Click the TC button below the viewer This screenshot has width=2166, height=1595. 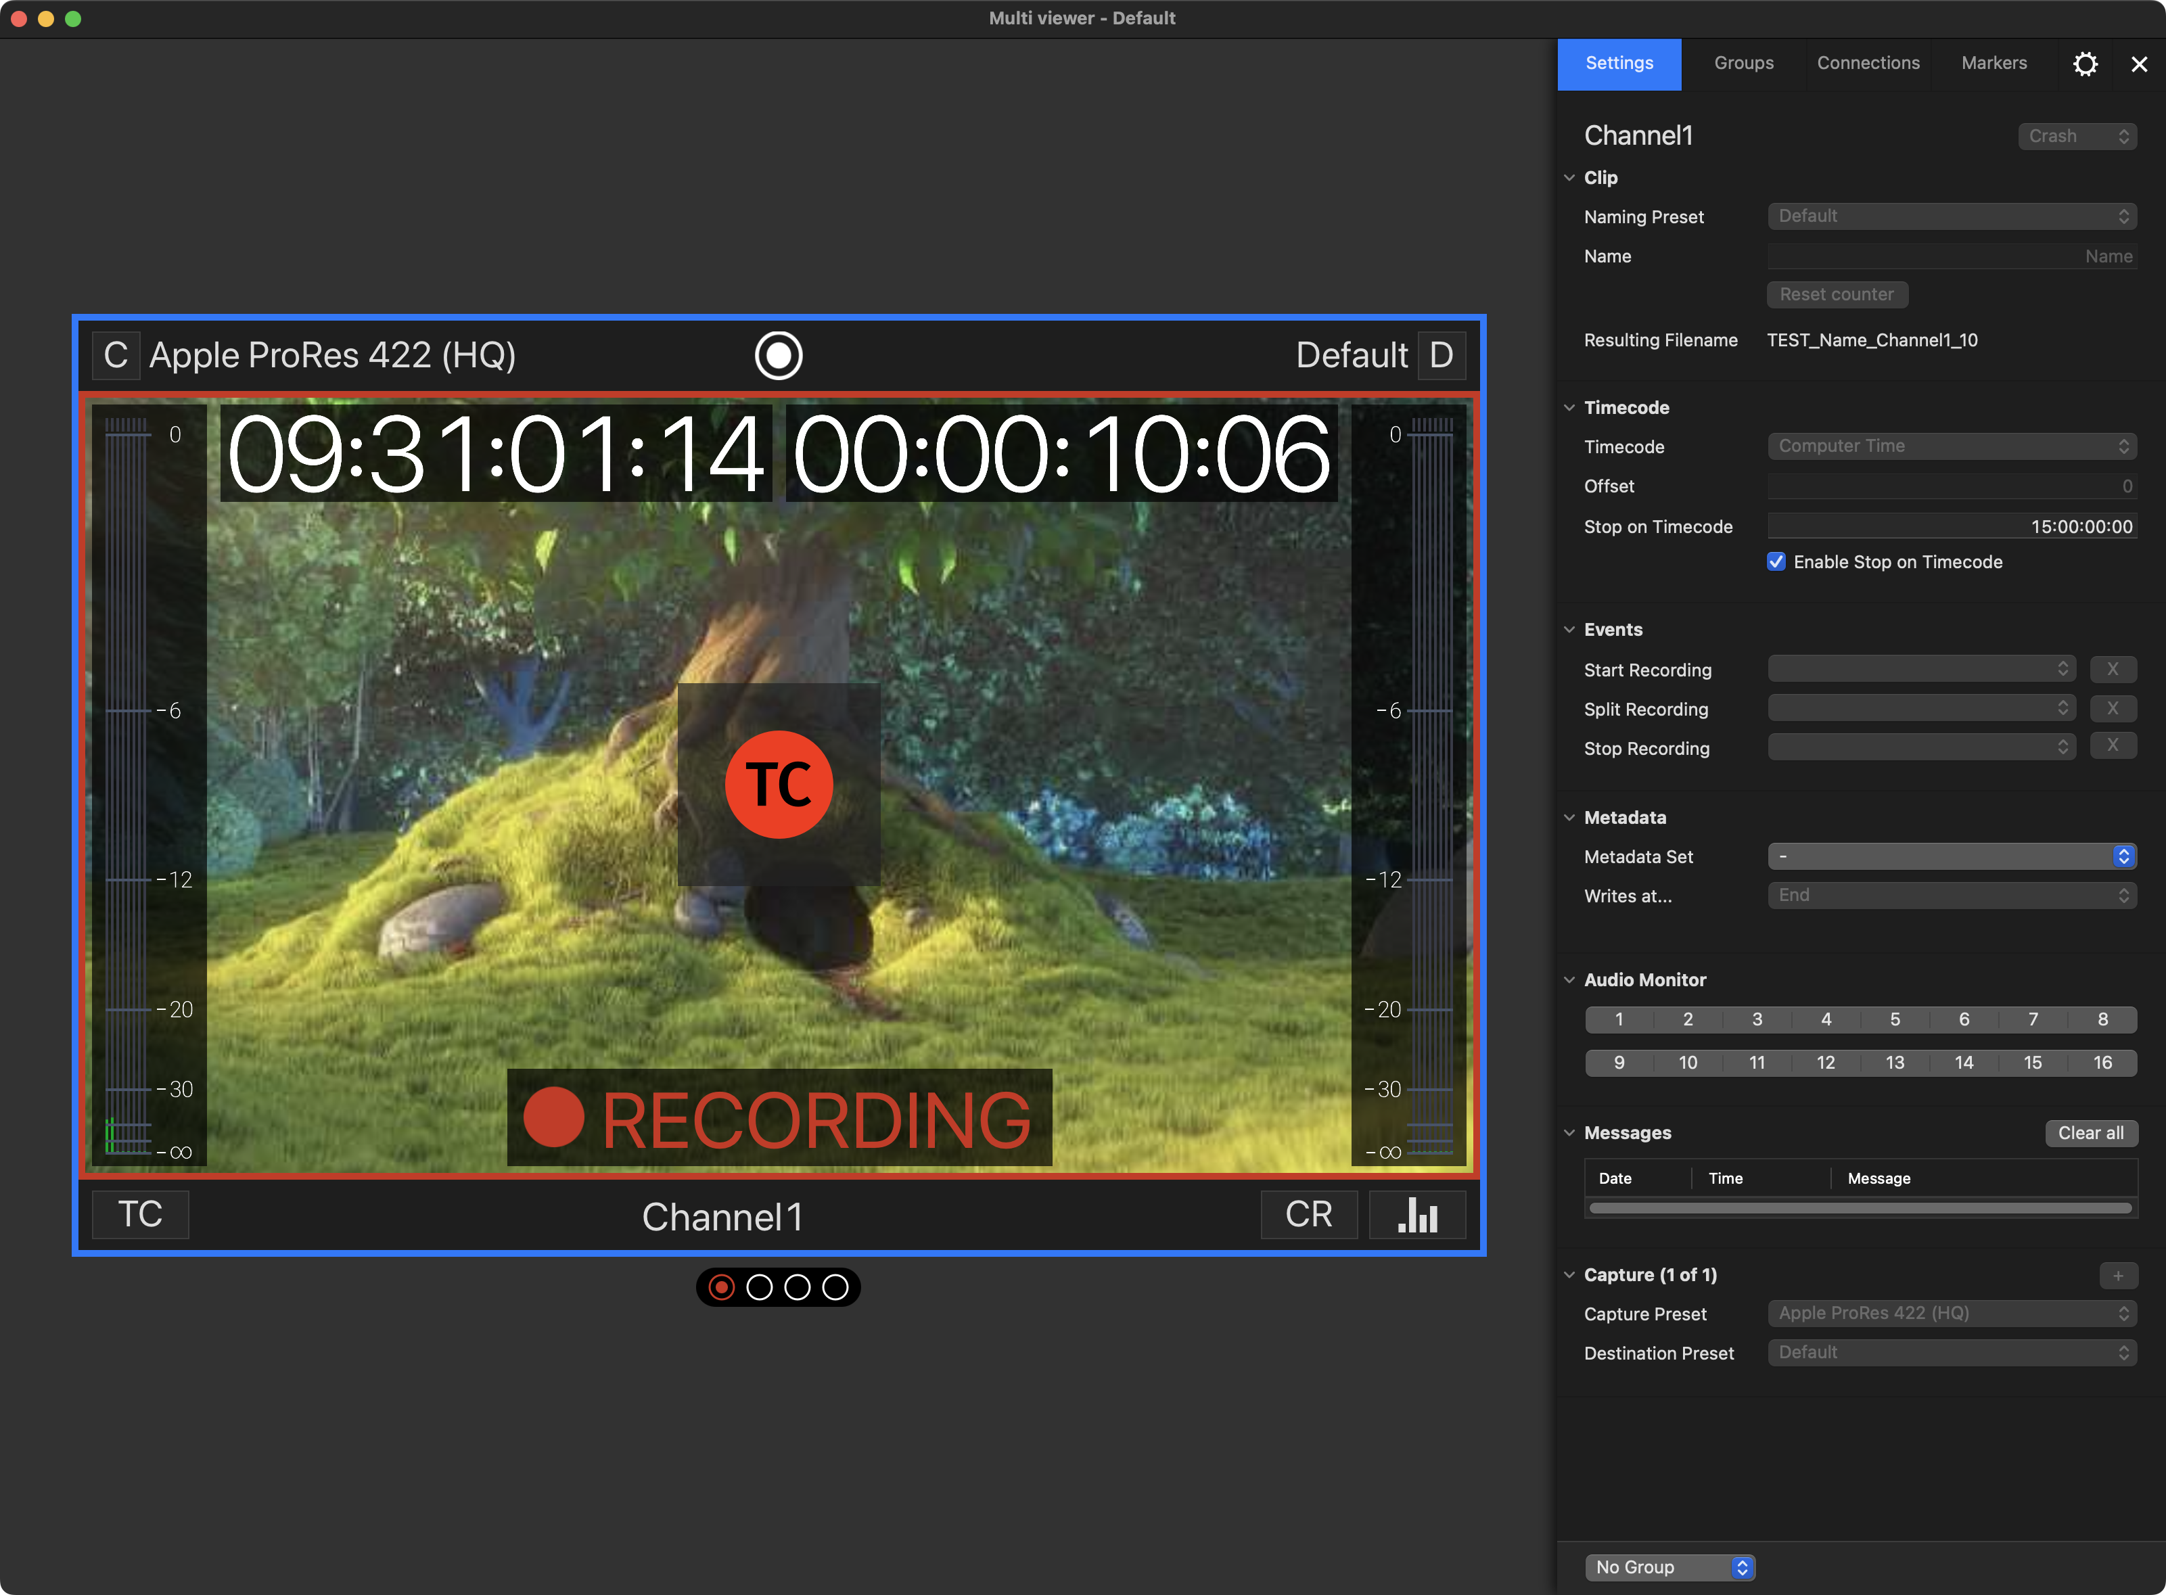[x=140, y=1215]
